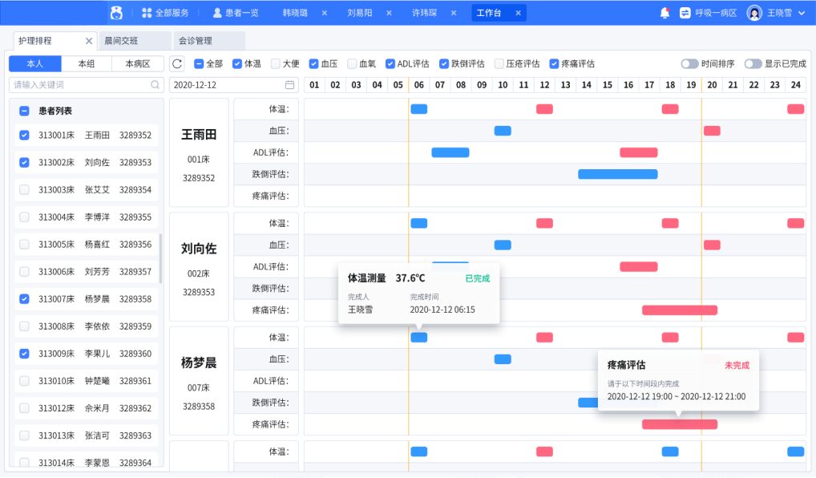816x478 pixels.
Task: Click the refresh icon above the patient list
Action: coord(176,63)
